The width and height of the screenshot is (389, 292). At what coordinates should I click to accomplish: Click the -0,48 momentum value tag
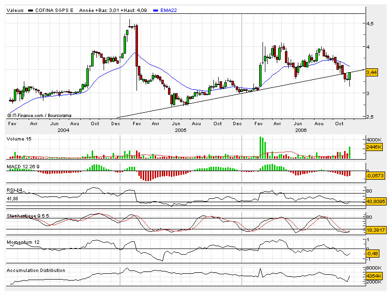(x=372, y=253)
